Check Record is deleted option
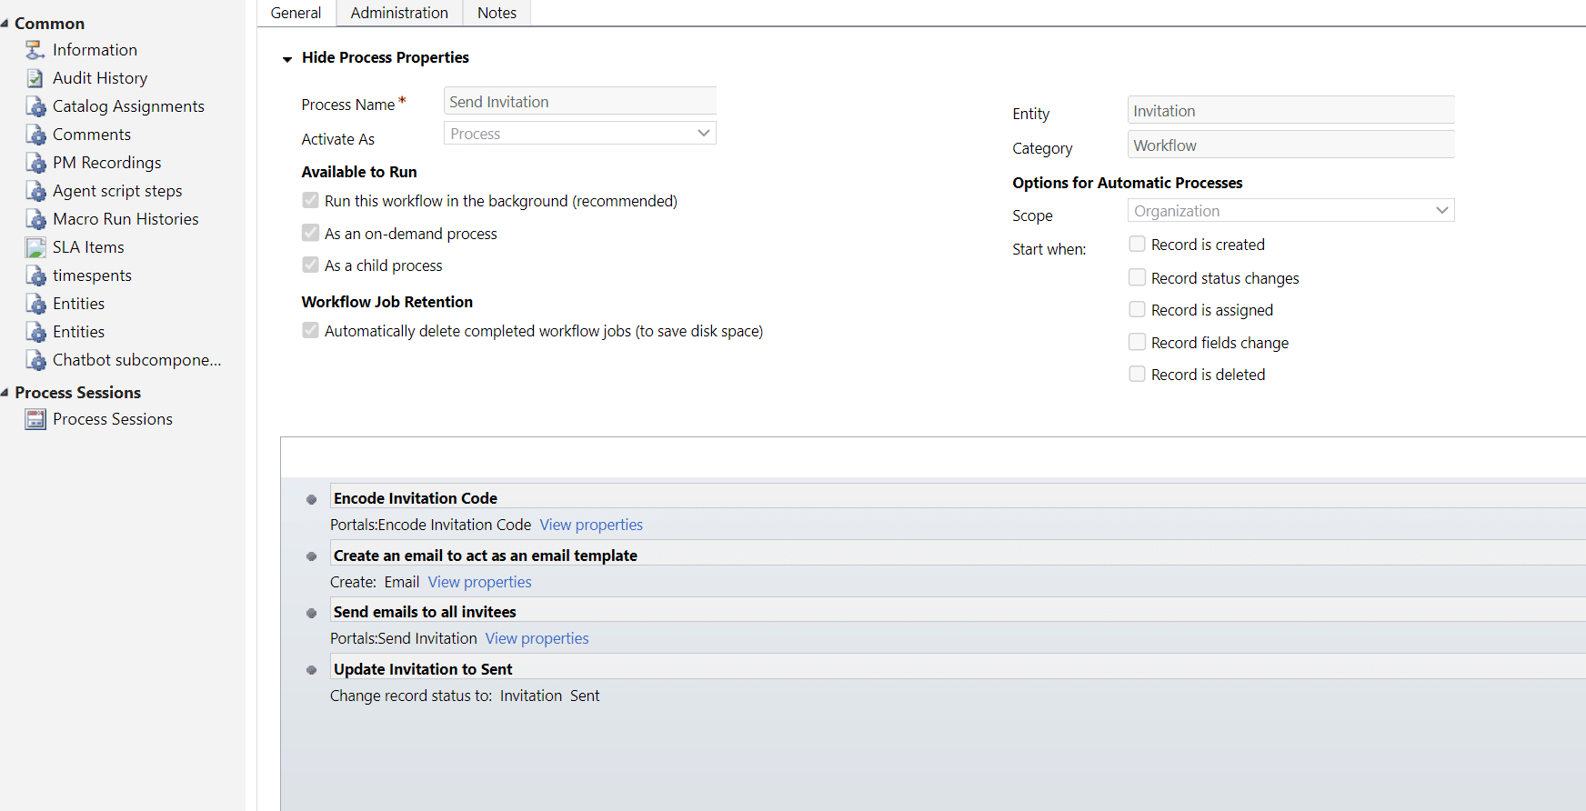 pyautogui.click(x=1137, y=374)
